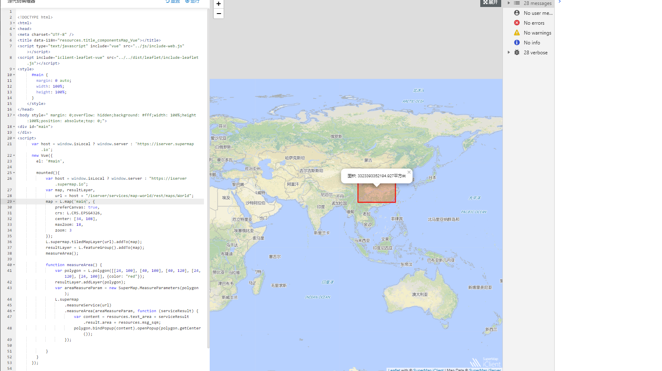
Task: Collapse the div main at line 18
Action: [x=14, y=127]
